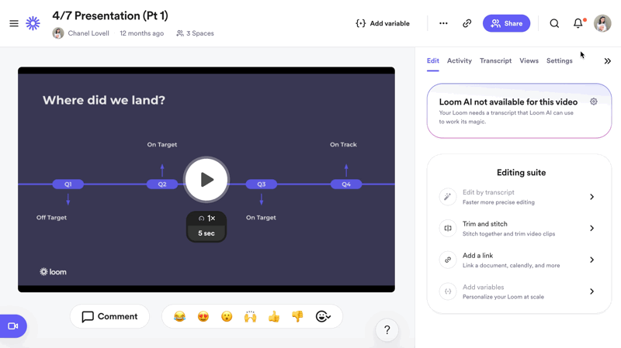React with the thumbs up emoji
621x348 pixels.
click(274, 316)
